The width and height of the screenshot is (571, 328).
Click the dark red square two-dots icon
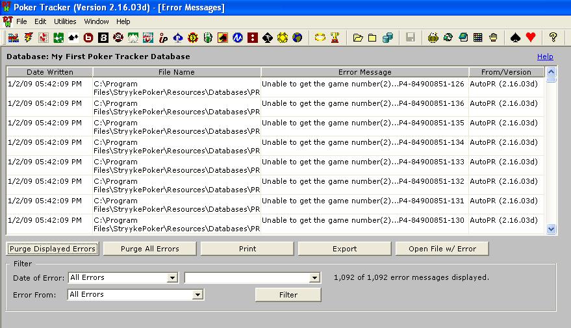(x=253, y=38)
